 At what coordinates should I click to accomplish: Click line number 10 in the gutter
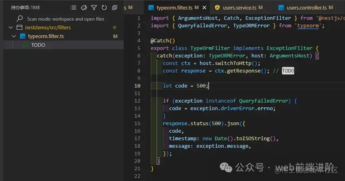pyautogui.click(x=137, y=86)
